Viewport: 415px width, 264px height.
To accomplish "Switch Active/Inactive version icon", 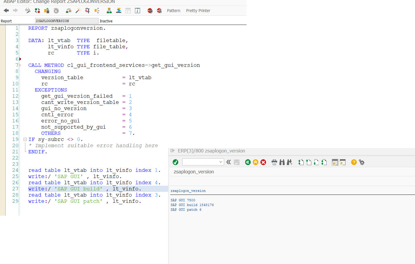I will coord(37,11).
